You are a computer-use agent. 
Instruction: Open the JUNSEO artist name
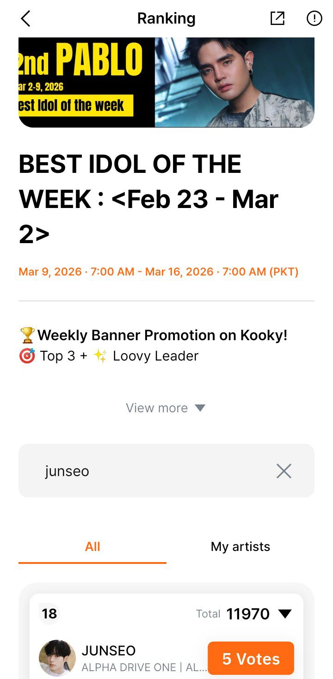point(109,651)
